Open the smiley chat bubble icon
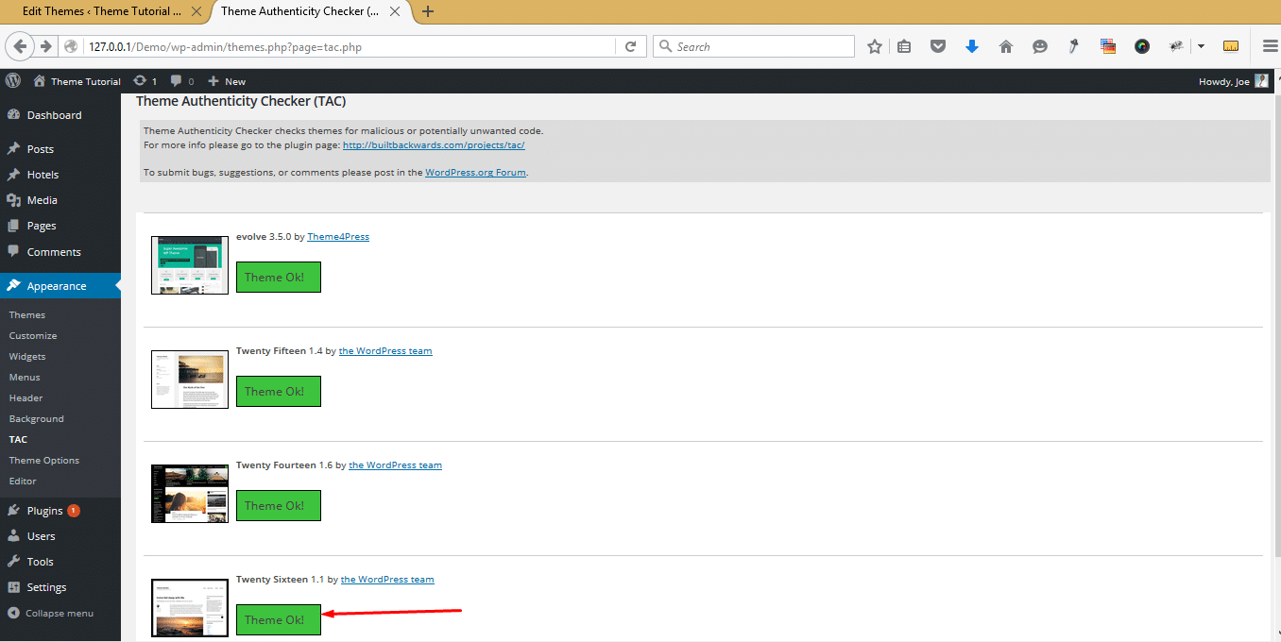 click(x=1040, y=46)
